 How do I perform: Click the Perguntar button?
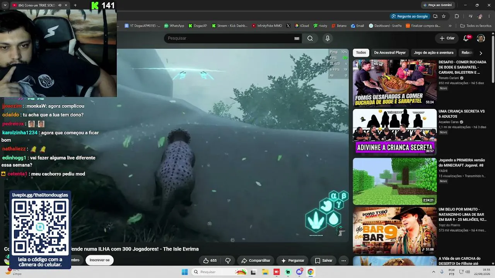pyautogui.click(x=293, y=261)
